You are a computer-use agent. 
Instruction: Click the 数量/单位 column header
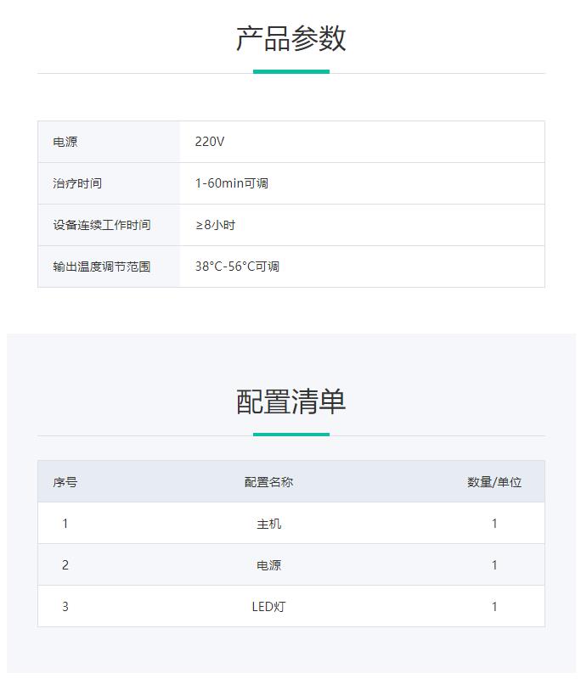point(494,482)
